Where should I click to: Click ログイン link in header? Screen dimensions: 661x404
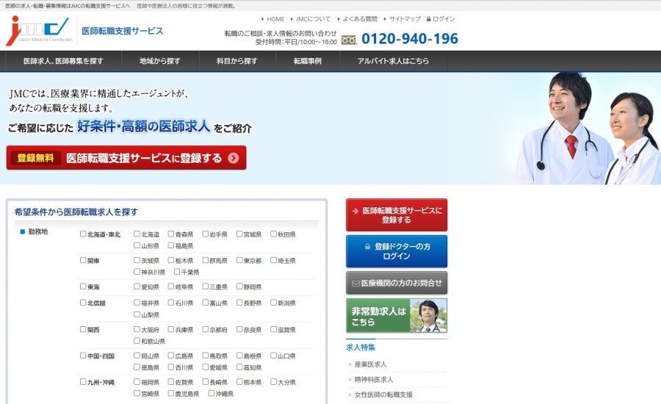pos(444,19)
